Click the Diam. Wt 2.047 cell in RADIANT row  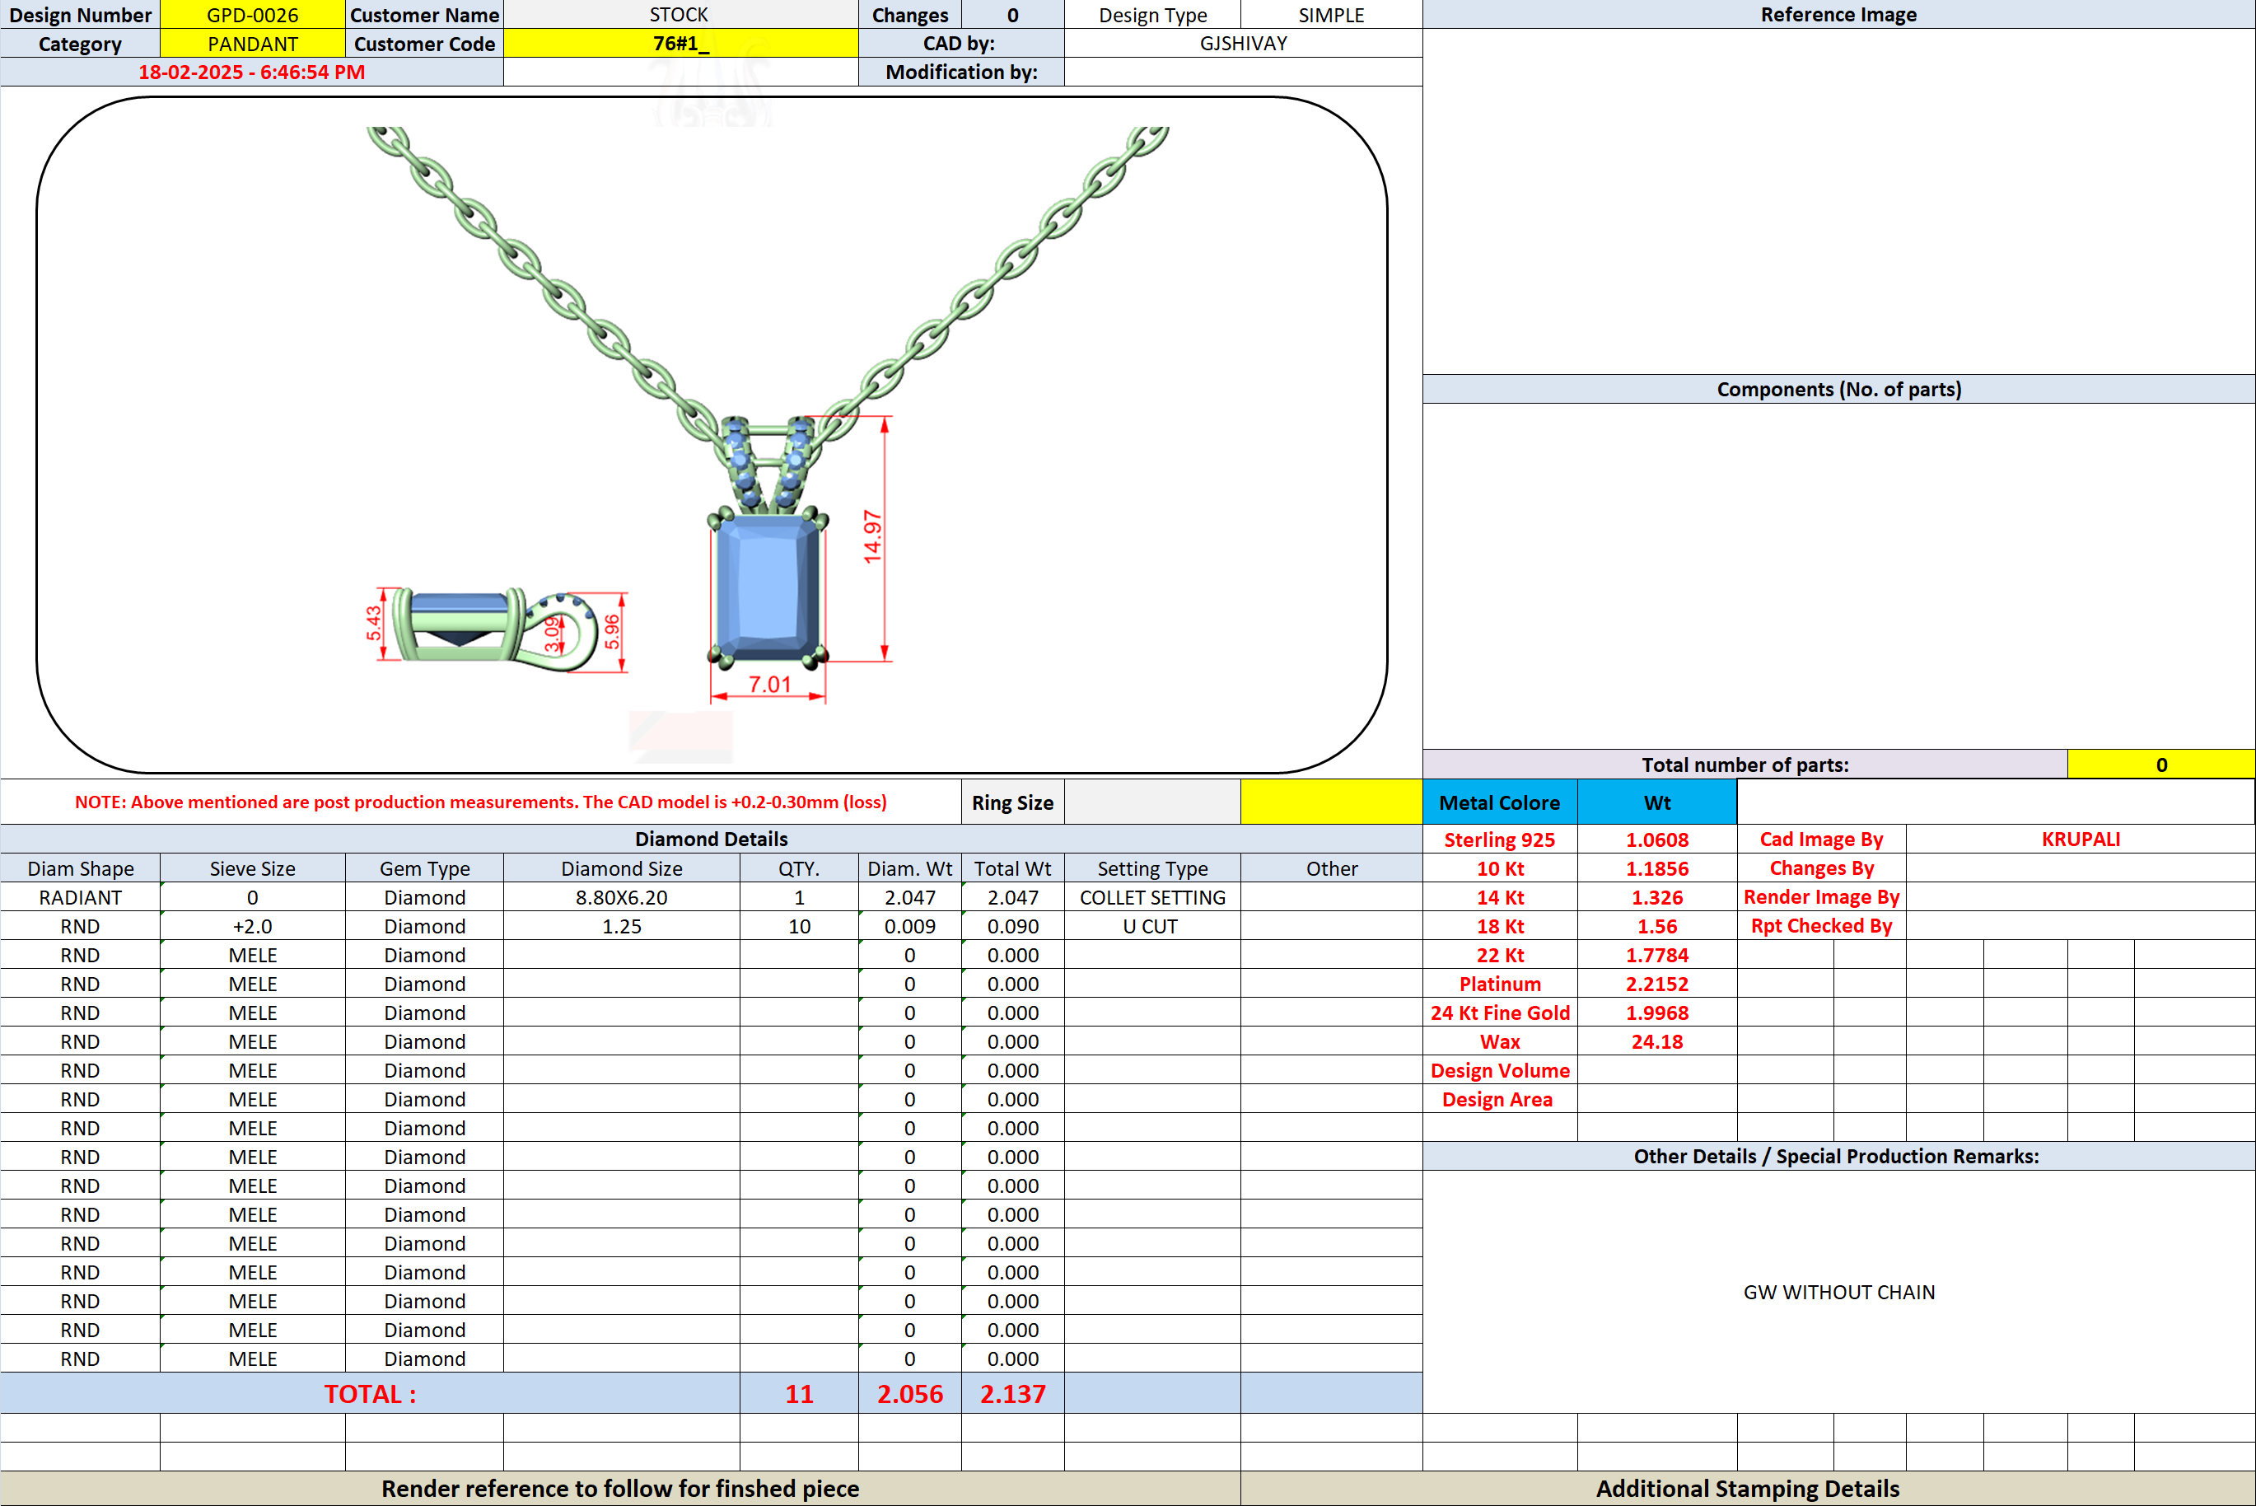click(x=910, y=897)
